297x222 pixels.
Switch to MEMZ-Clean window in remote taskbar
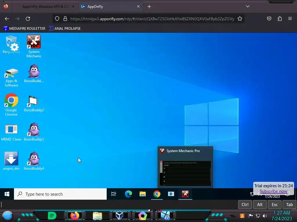coord(171,194)
